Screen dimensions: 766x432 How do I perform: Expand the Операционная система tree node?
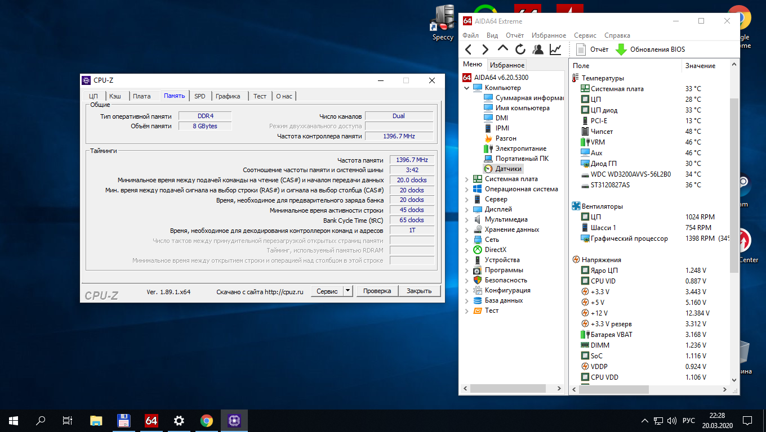click(466, 189)
